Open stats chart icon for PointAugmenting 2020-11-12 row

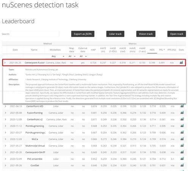point(182,126)
